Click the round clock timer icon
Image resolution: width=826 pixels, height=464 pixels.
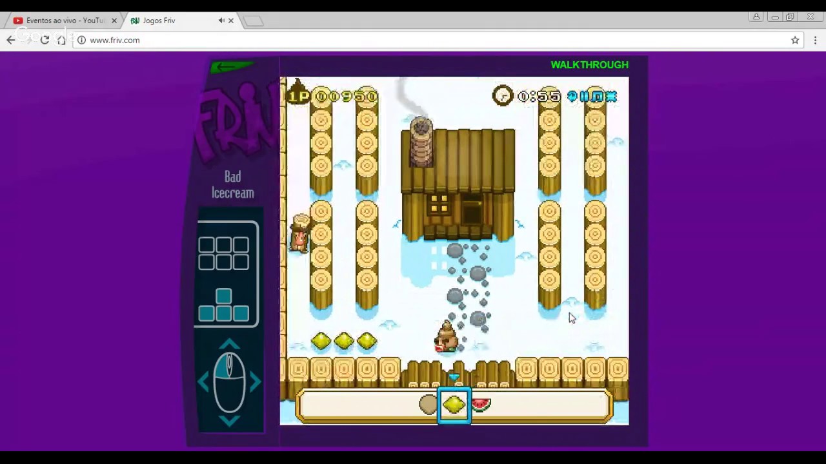click(502, 96)
